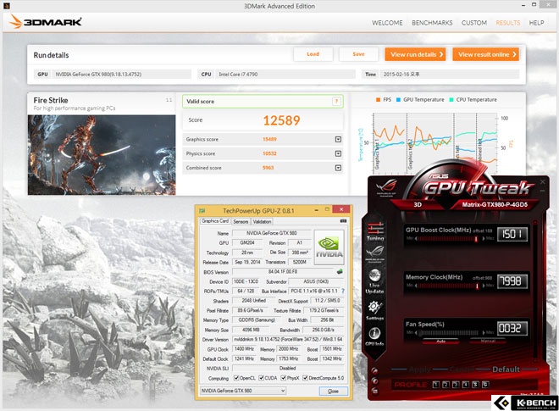Increase Memory Clock with Max arrow
Viewport: 559px width, 411px height.
tap(484, 286)
